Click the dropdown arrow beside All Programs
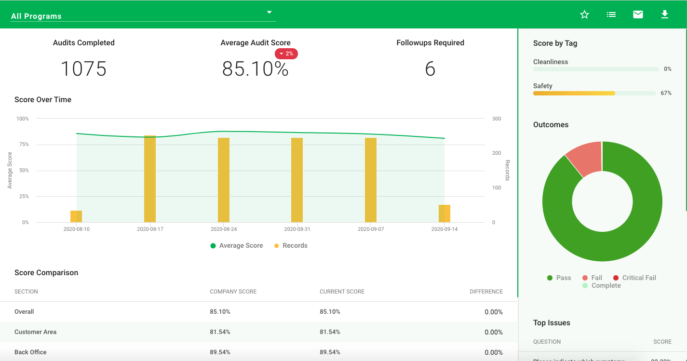687x361 pixels. point(269,12)
